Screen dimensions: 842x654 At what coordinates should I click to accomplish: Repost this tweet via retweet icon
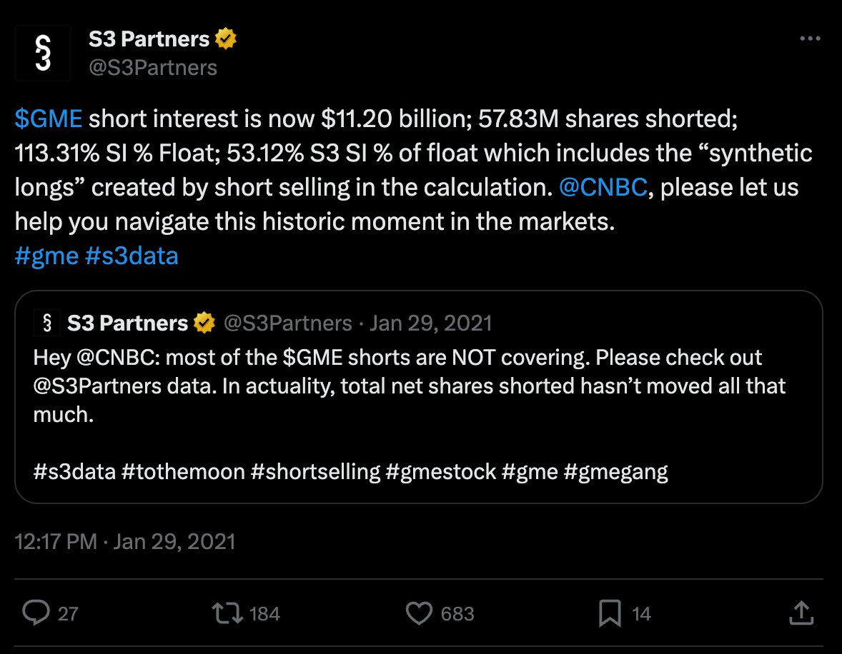[227, 613]
